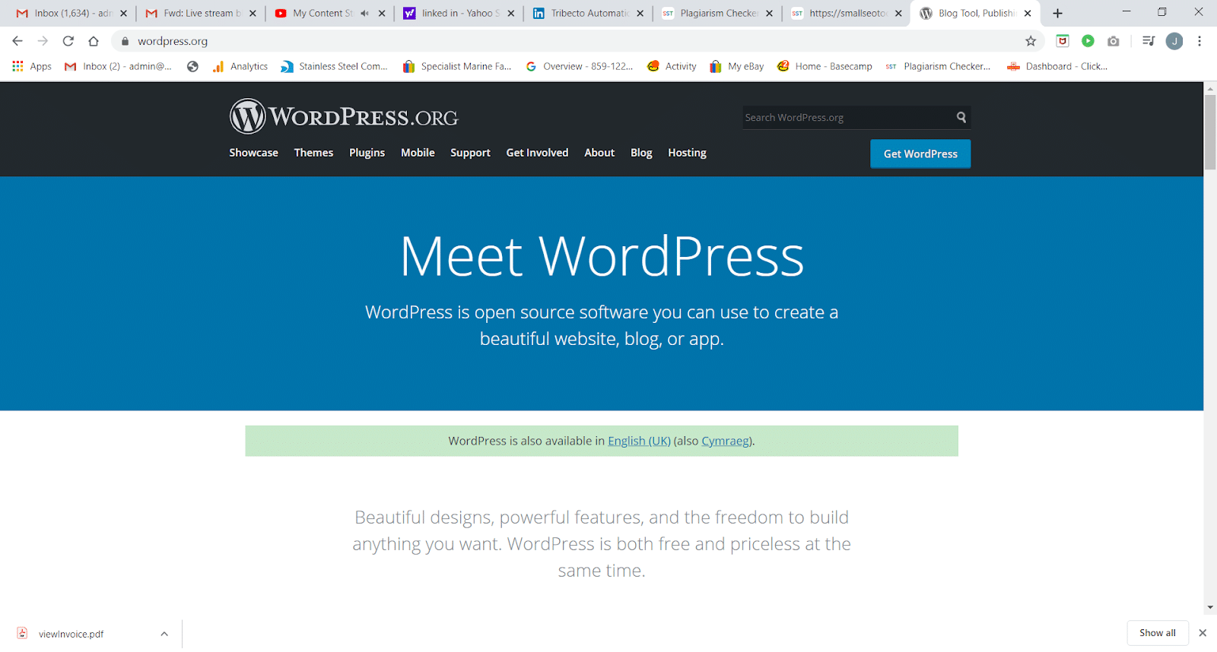The height and width of the screenshot is (652, 1217).
Task: Close the Plagiarism Checker tab
Action: [769, 13]
